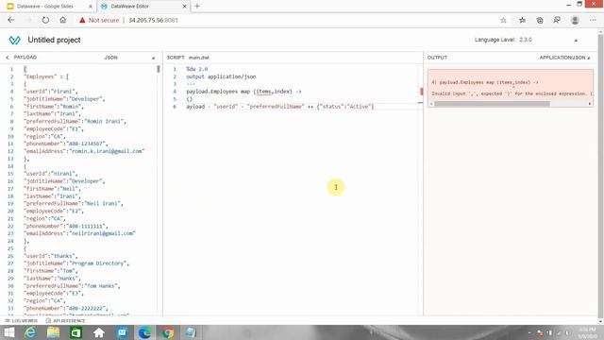Open the green Store taskbar icon
The width and height of the screenshot is (604, 340).
[75, 332]
